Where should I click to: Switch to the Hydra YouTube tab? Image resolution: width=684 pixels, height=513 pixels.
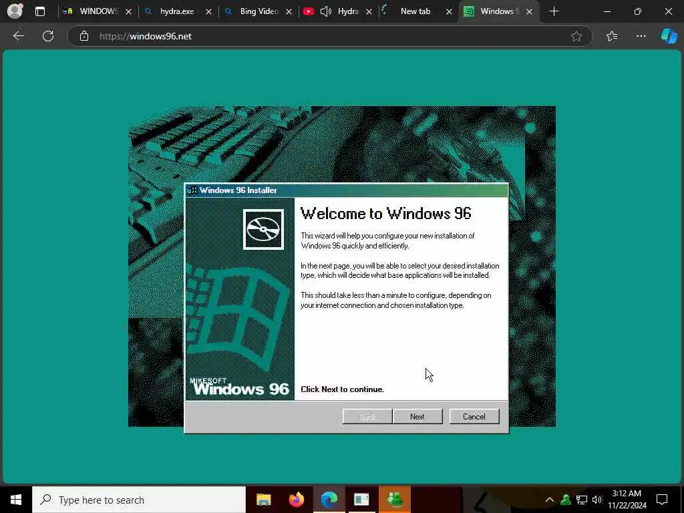347,12
